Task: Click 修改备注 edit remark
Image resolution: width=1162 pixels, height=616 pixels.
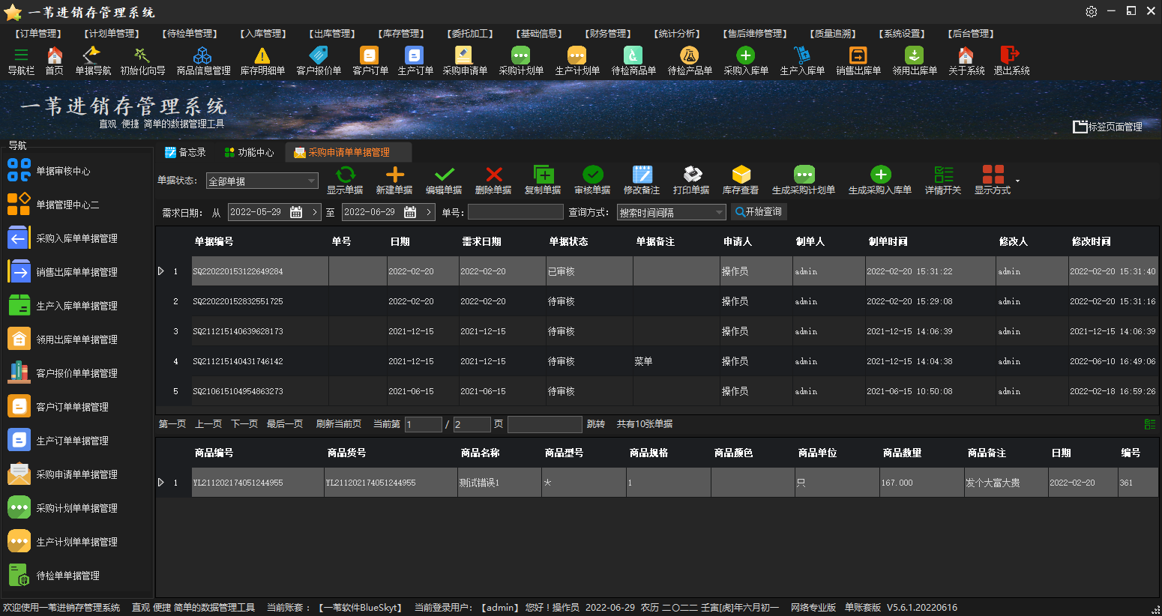Action: click(x=642, y=181)
